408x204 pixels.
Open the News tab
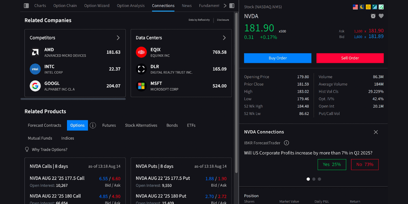[x=187, y=6]
